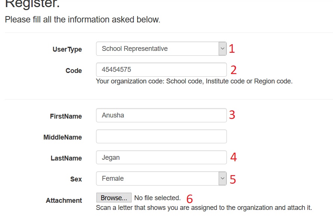Click the Register heading

32,4
